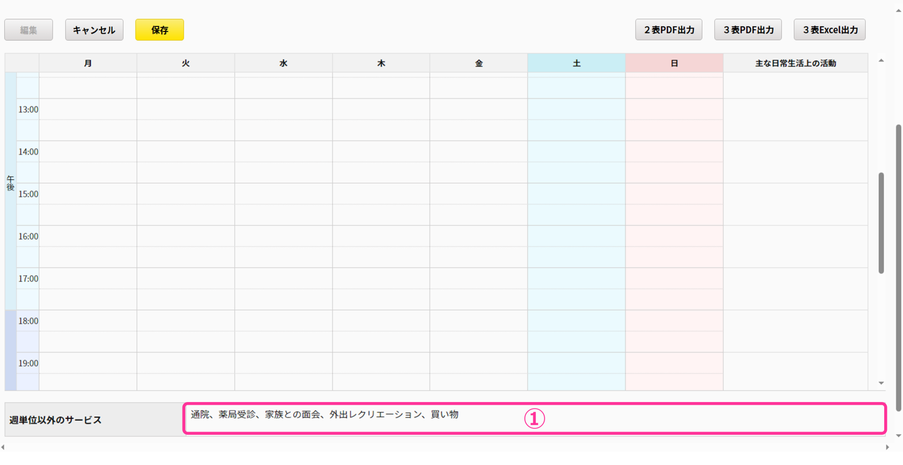Select the 日 Sunday column header

(674, 63)
